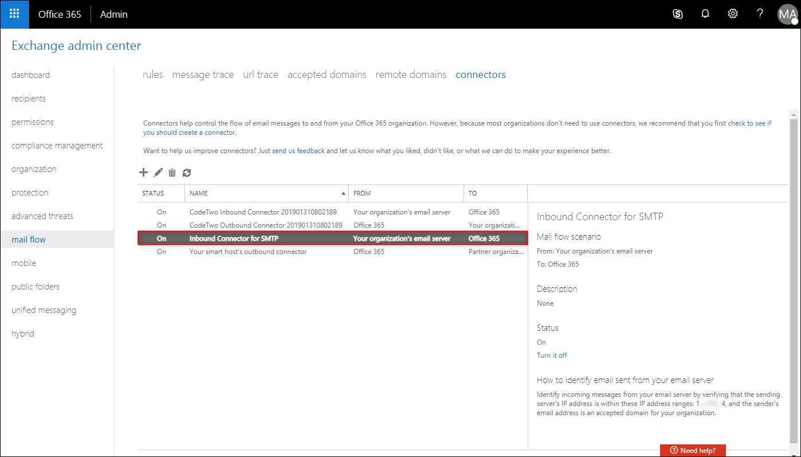Image resolution: width=801 pixels, height=457 pixels.
Task: Select 'CodeTwo Outbound Connector 201901310802189' row
Action: pyautogui.click(x=332, y=225)
